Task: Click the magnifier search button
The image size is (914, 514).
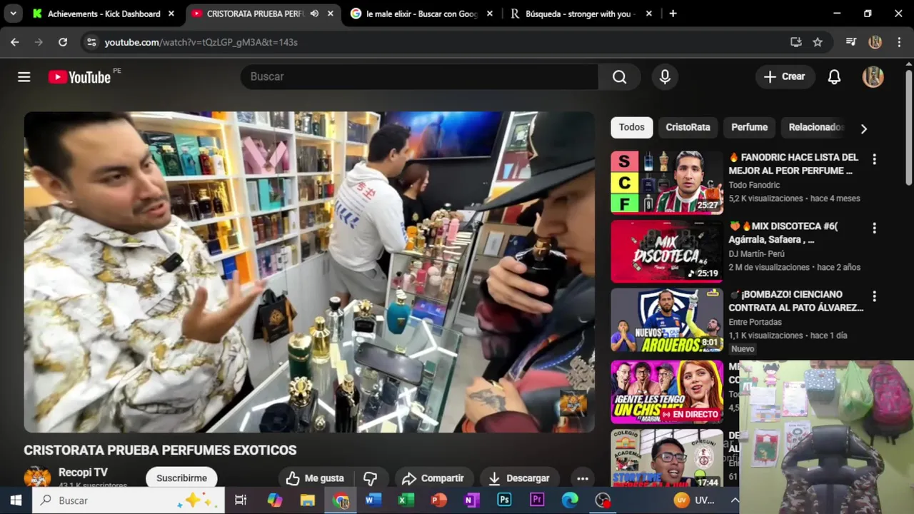Action: pos(619,76)
